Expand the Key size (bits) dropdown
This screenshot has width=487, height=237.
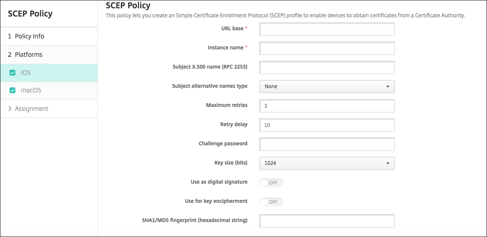pyautogui.click(x=326, y=163)
